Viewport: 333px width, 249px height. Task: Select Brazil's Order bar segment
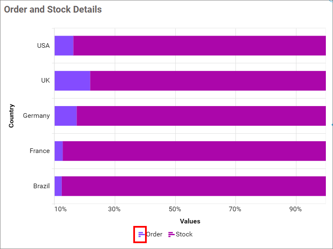tap(58, 186)
